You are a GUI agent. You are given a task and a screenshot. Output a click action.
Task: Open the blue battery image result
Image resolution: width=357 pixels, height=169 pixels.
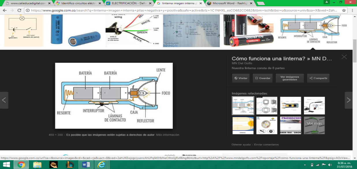[74, 31]
